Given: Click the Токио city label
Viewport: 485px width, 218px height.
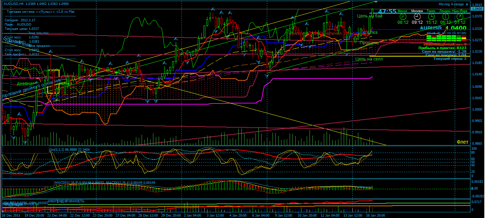Looking at the screenshot, I should tap(431, 11).
